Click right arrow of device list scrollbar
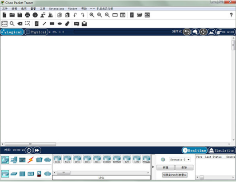236x182 pixels. [148, 173]
